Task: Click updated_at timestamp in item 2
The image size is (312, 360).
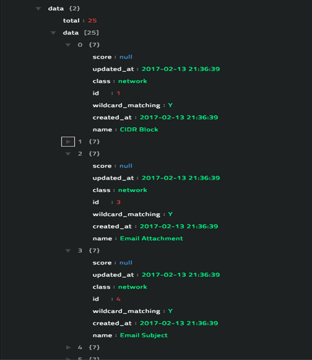Action: pyautogui.click(x=181, y=178)
